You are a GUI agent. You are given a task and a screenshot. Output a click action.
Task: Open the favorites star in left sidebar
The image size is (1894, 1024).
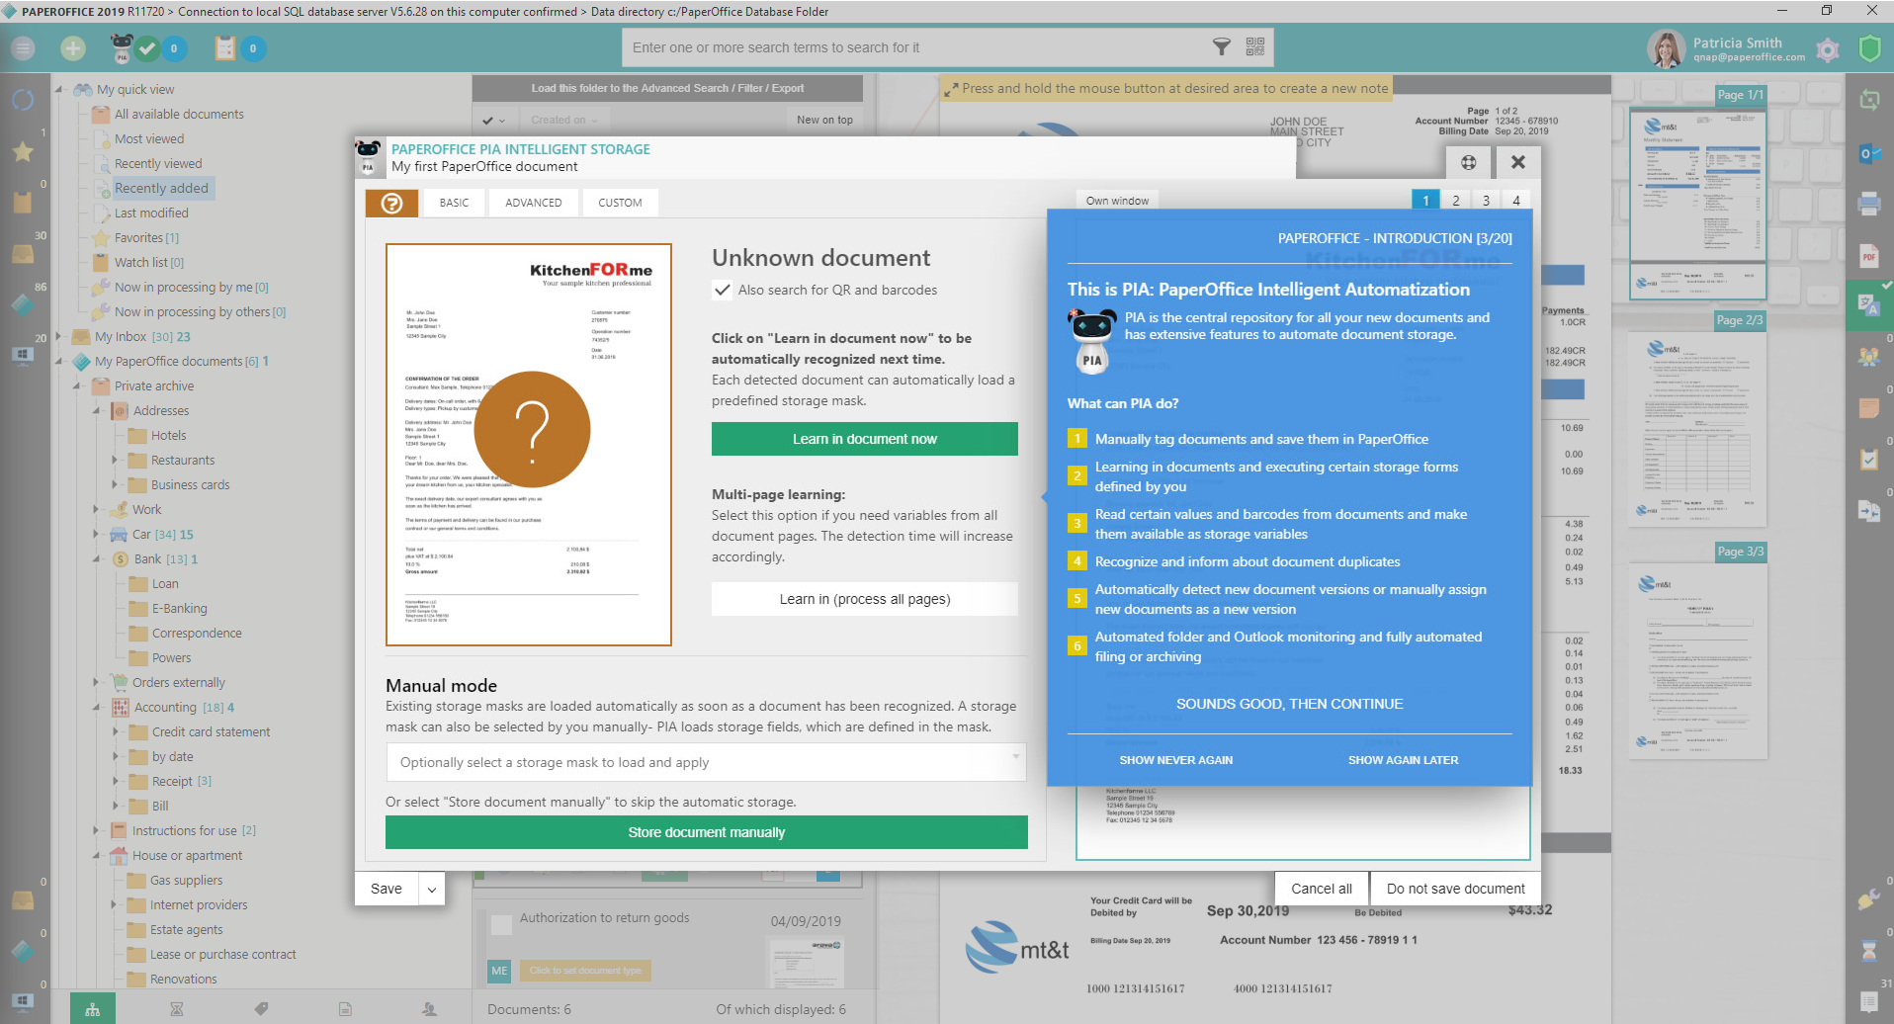click(23, 151)
